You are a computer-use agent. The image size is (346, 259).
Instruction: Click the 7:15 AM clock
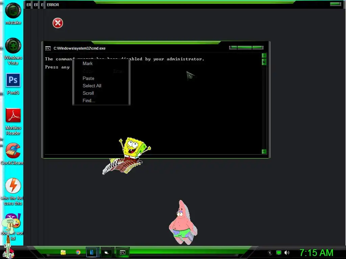(x=316, y=253)
